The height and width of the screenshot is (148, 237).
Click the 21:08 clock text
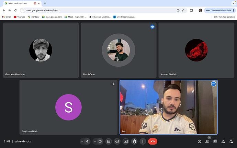click(x=7, y=141)
